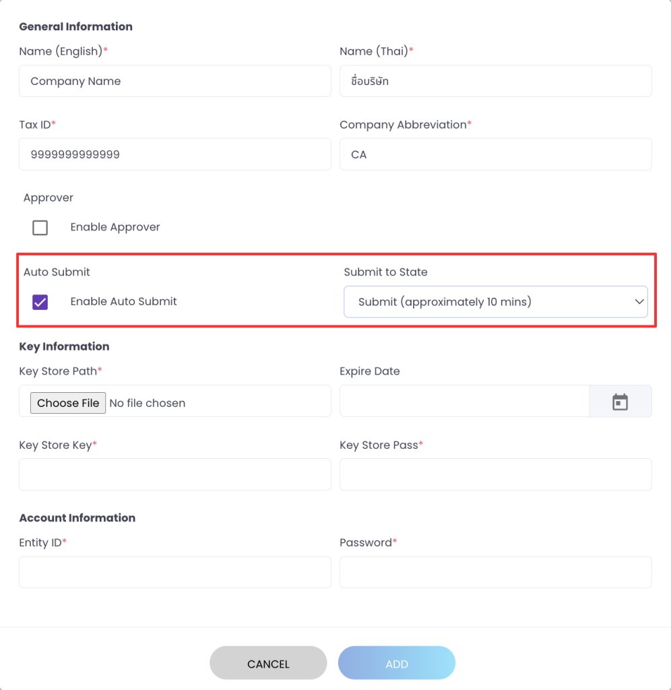Focus the Key Store Key field

175,474
